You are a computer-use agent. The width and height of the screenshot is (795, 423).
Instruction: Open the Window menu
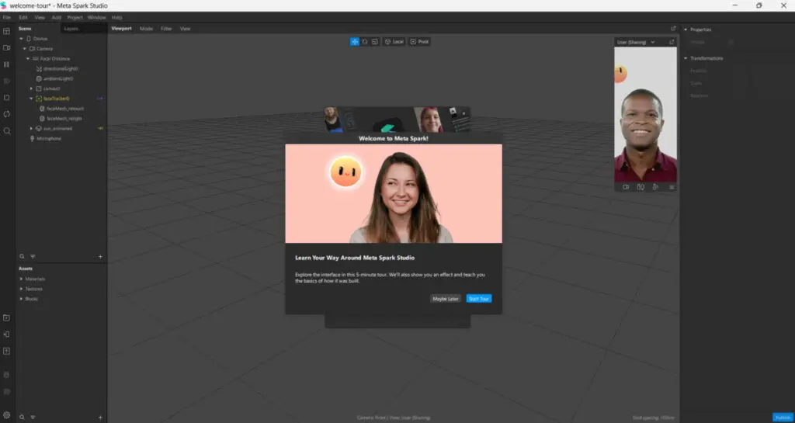tap(96, 17)
